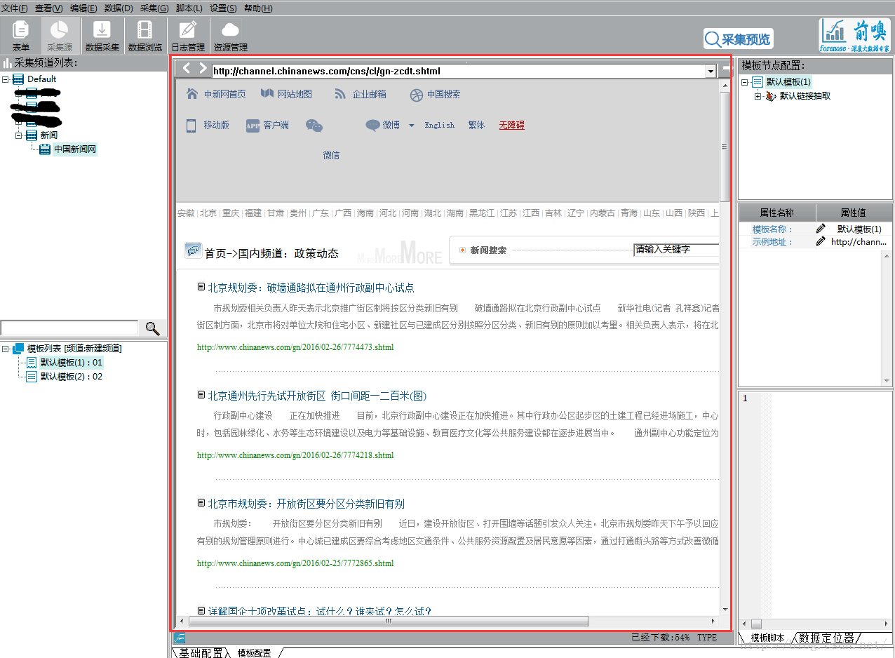Screen dimensions: 895x658
Task: Switch the page to English
Action: click(x=440, y=126)
